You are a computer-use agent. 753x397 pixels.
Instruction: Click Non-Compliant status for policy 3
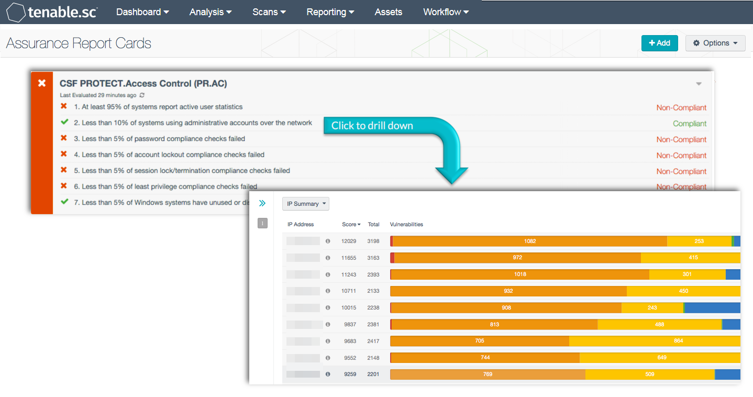[681, 139]
